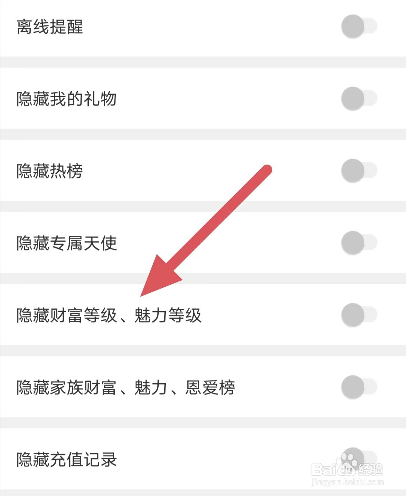Image resolution: width=406 pixels, height=496 pixels.
Task: Open the jingyan.baidu.com watermark link
Action: [348, 482]
